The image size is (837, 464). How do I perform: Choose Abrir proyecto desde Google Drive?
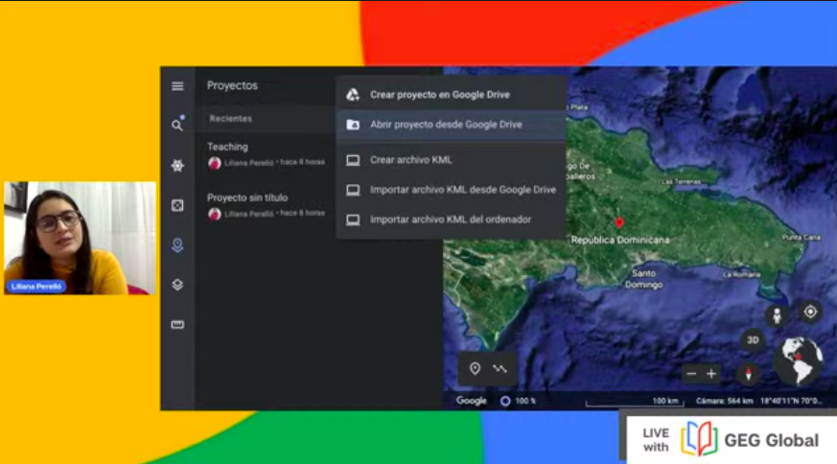tap(452, 125)
